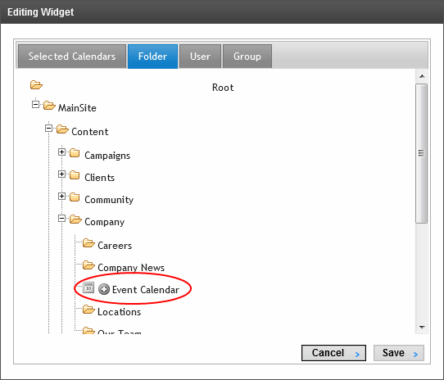Click the scrollbar down arrow

coord(422,328)
